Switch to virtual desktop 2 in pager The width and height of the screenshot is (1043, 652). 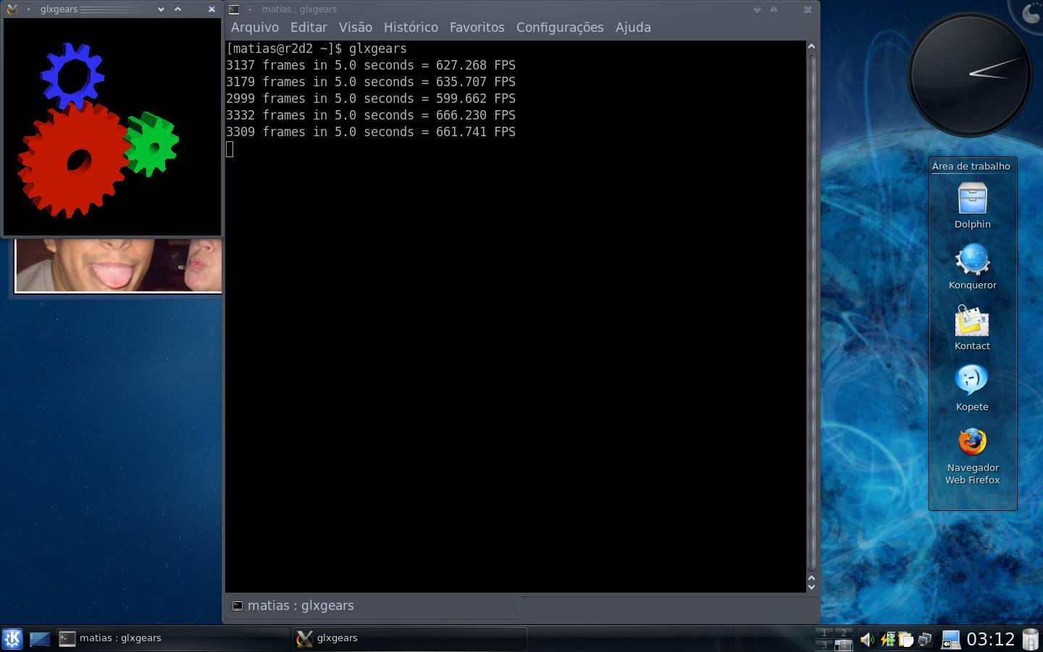tap(843, 633)
